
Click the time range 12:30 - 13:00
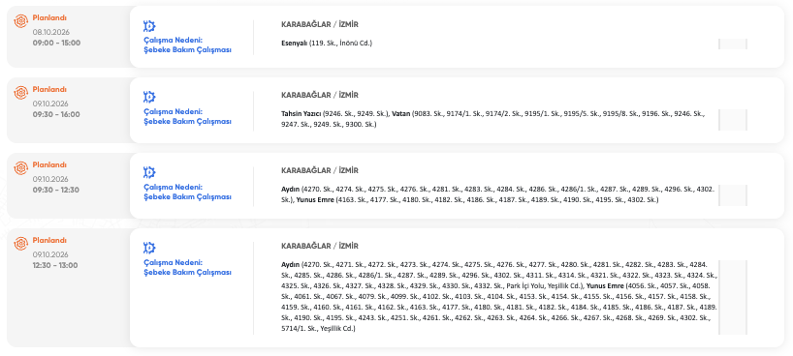(x=55, y=266)
